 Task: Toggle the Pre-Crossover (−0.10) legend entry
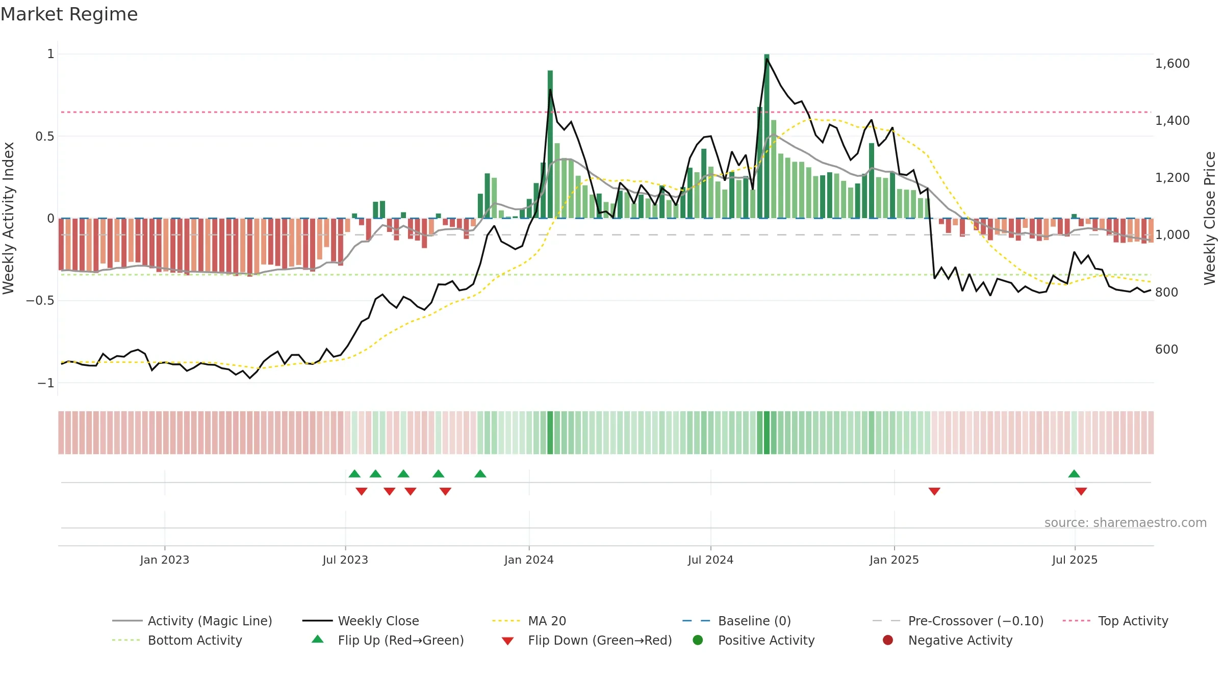[x=958, y=621]
